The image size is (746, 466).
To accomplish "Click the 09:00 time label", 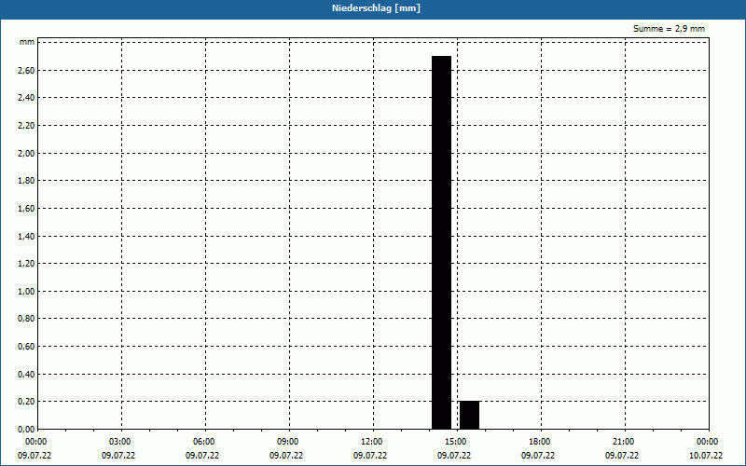I will [288, 442].
